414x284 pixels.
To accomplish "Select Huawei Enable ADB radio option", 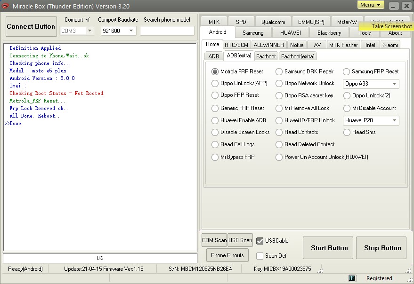I will click(215, 120).
